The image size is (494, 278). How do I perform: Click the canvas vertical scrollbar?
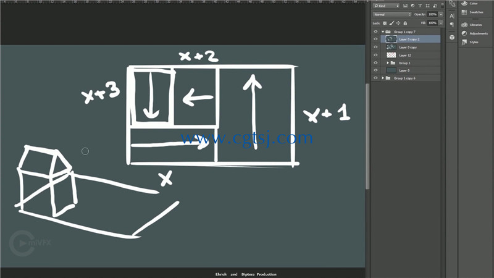pyautogui.click(x=367, y=136)
